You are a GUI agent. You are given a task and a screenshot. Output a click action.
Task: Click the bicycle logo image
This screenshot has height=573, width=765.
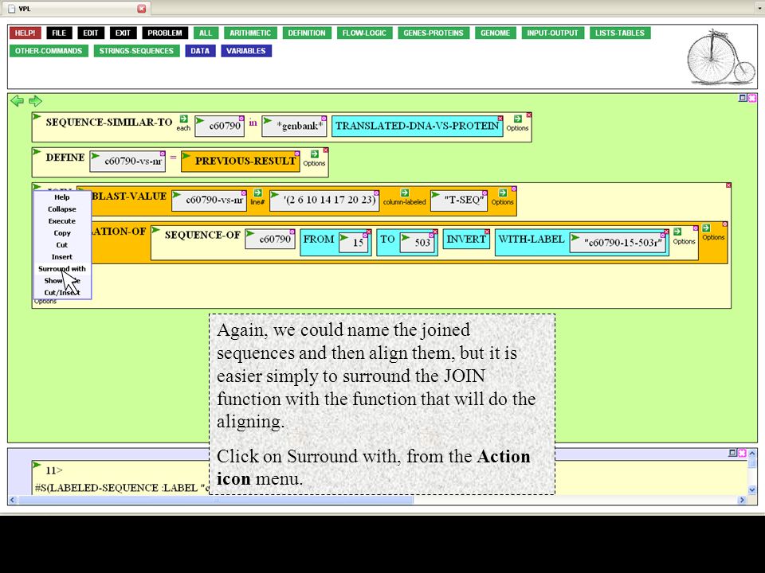pyautogui.click(x=720, y=57)
